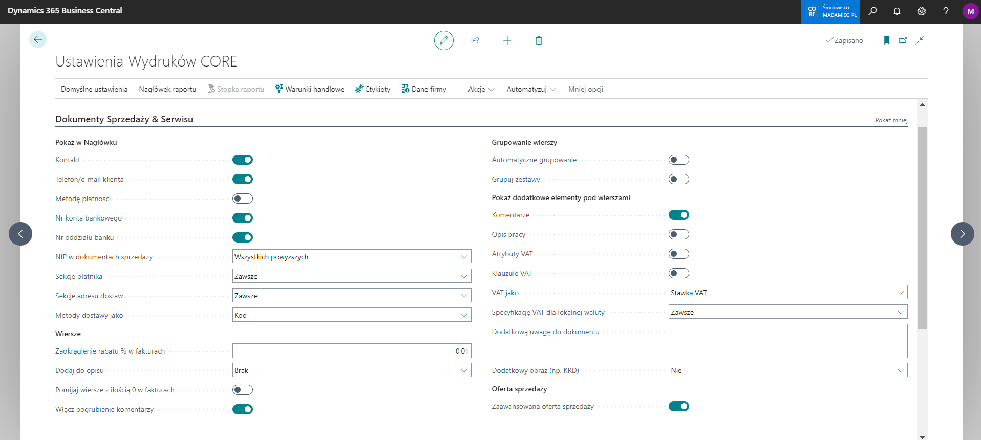
Task: Enable Opis pracy switch
Action: pyautogui.click(x=679, y=234)
